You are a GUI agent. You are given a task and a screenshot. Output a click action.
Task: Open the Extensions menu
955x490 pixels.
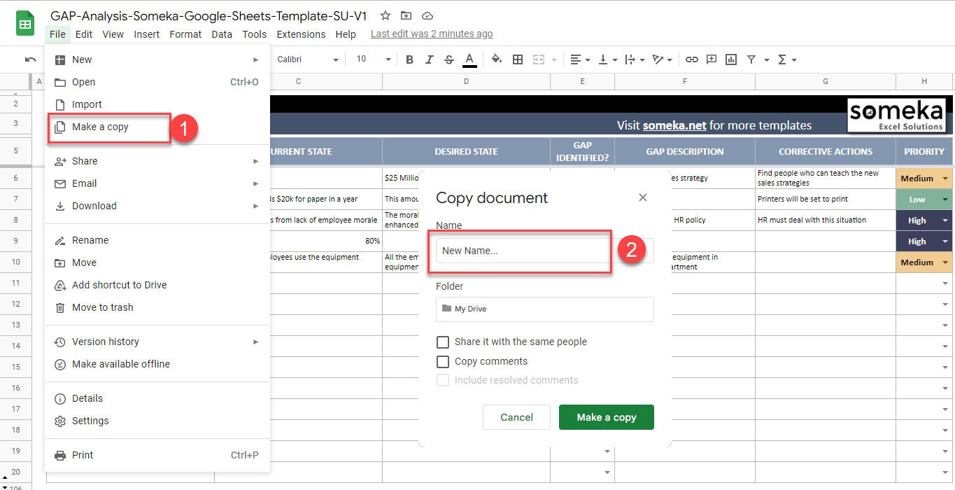tap(301, 34)
